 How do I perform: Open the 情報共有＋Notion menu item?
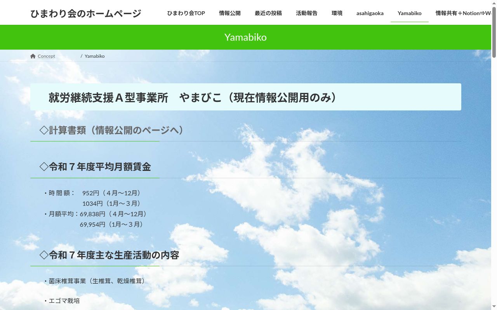click(463, 13)
